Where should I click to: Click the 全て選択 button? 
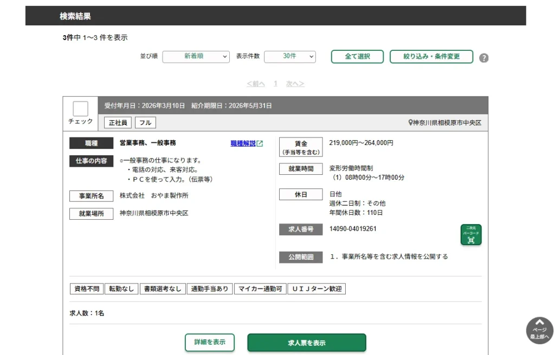tap(357, 57)
